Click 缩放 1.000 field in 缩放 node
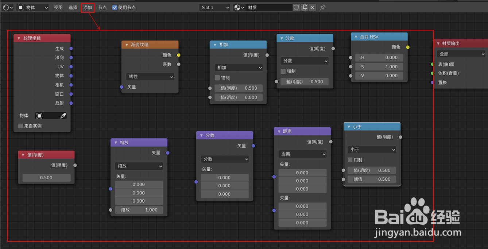Screen dimensions: 488x249 [x=139, y=210]
